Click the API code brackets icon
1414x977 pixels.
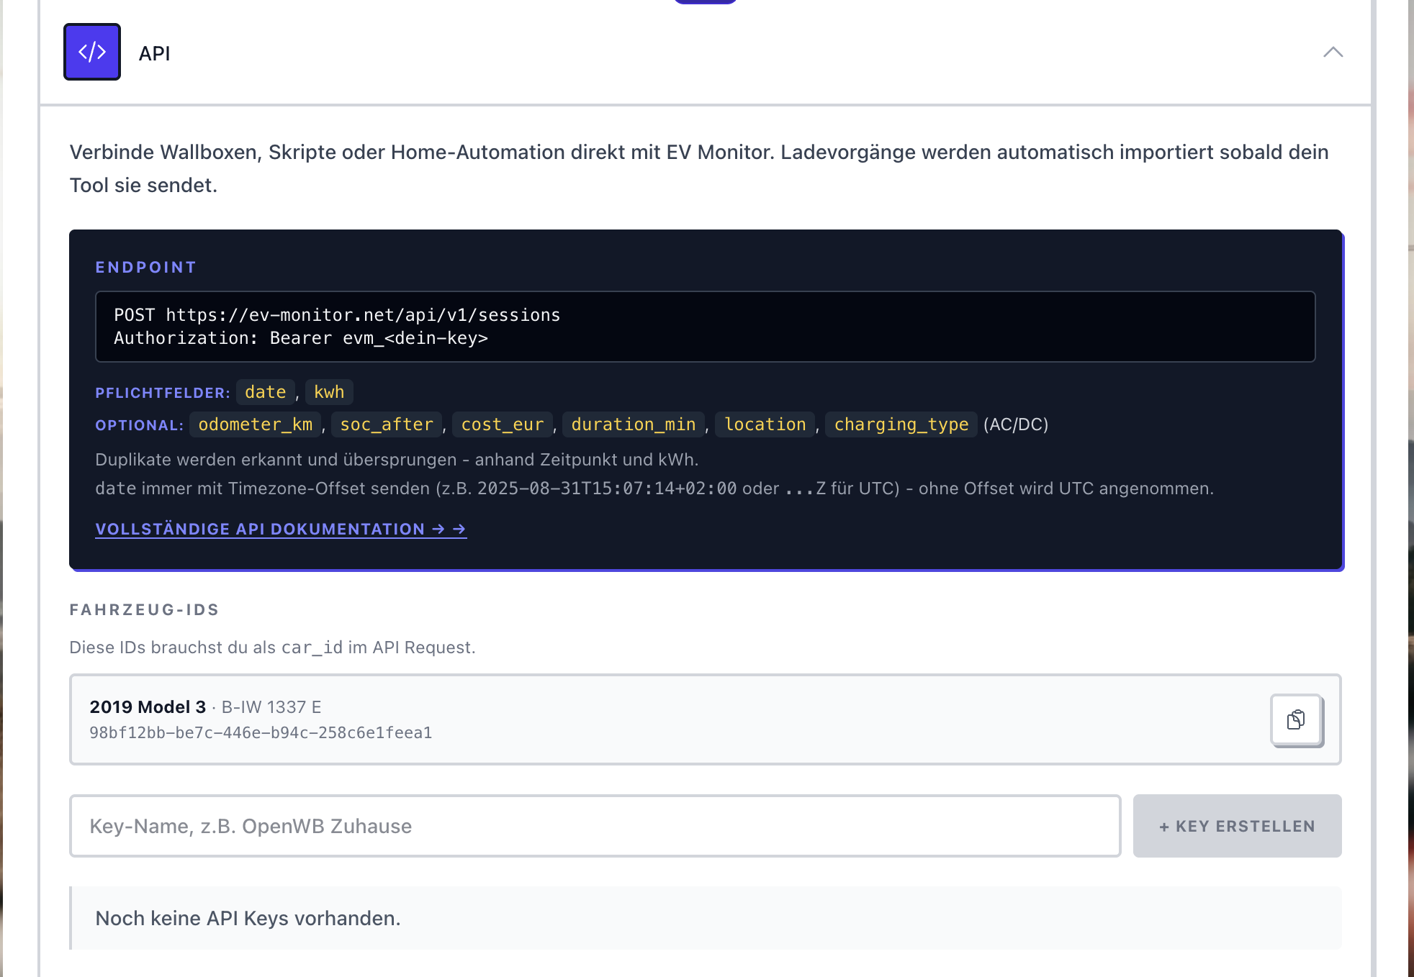92,52
